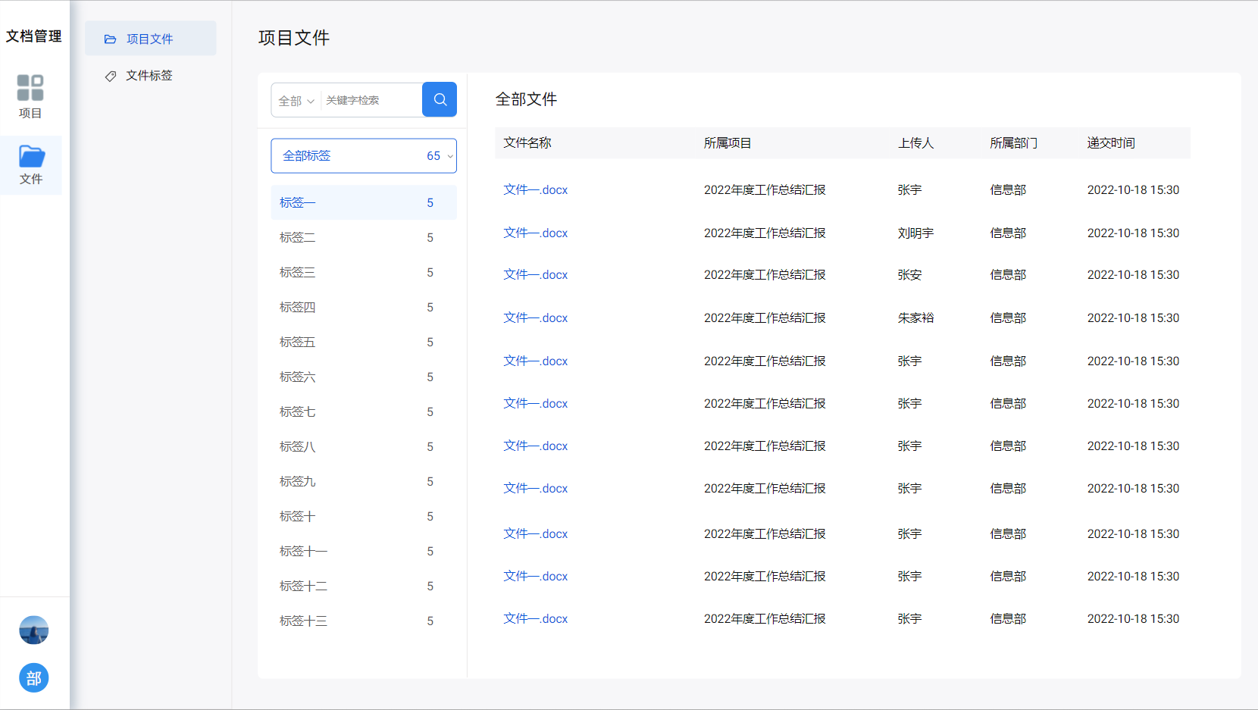Open the 项目 grid icon in sidebar
Image resolution: width=1258 pixels, height=710 pixels.
click(30, 88)
